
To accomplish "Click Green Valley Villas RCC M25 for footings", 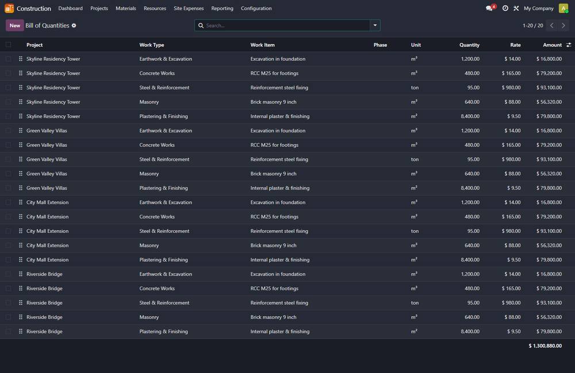I will [x=274, y=145].
